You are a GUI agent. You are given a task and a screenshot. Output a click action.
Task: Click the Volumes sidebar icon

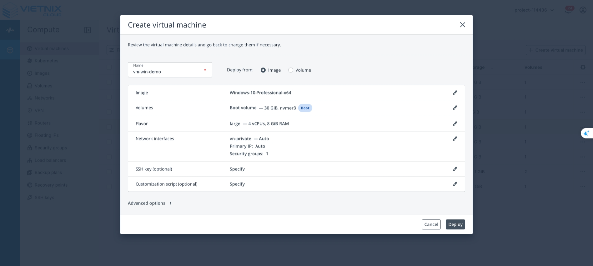(x=30, y=86)
